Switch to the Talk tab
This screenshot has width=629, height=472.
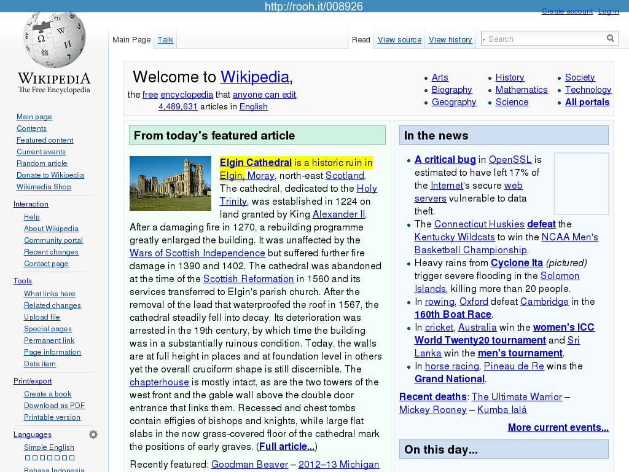[x=165, y=40]
